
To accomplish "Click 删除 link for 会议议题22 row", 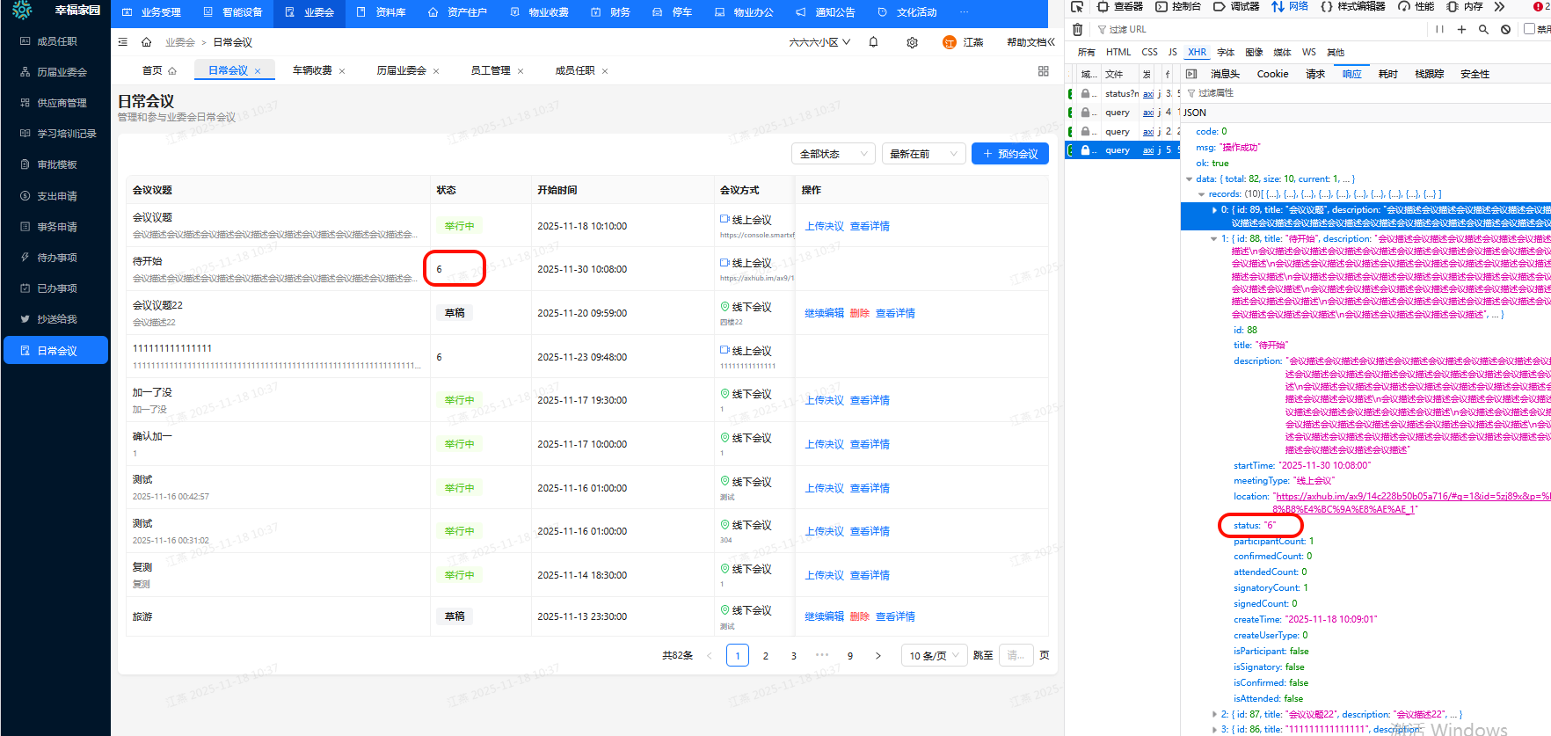I will 859,313.
